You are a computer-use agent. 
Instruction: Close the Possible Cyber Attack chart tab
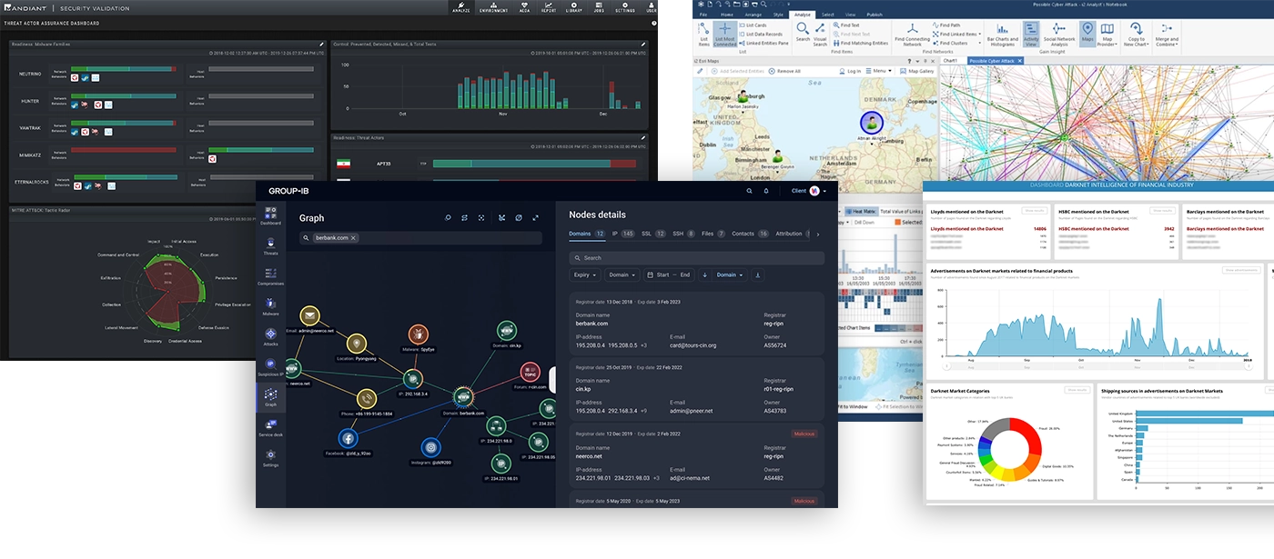[x=1019, y=61]
